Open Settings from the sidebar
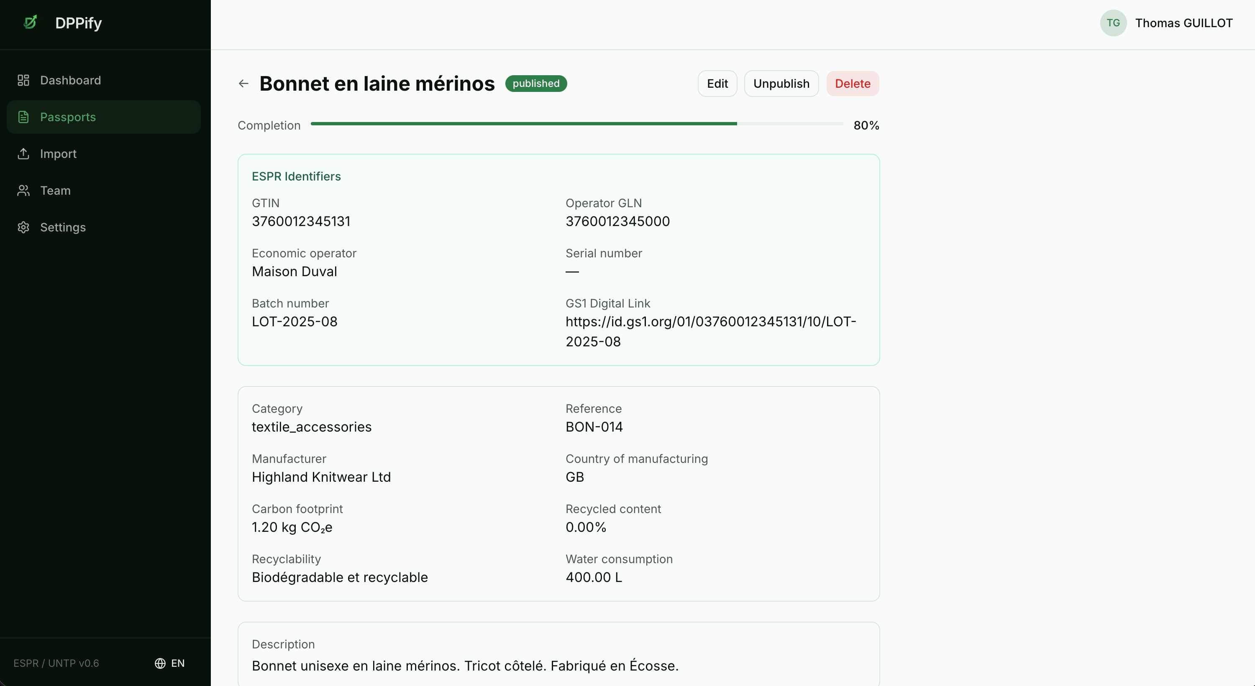Image resolution: width=1255 pixels, height=686 pixels. pyautogui.click(x=63, y=227)
